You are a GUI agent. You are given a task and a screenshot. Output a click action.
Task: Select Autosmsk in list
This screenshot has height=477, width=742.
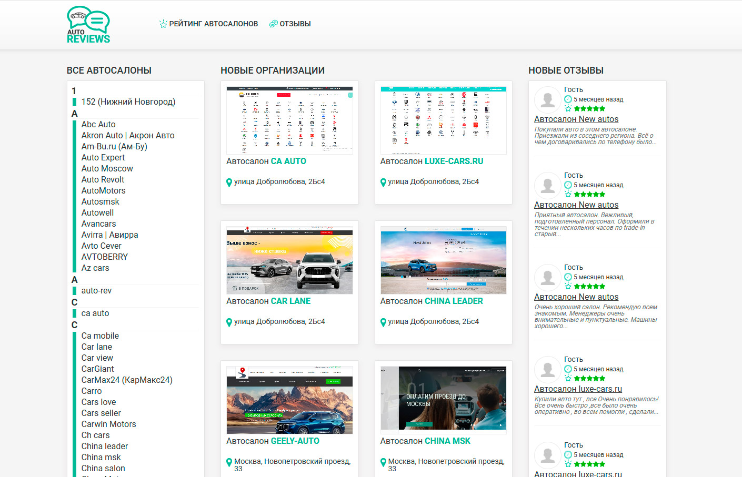pyautogui.click(x=100, y=202)
